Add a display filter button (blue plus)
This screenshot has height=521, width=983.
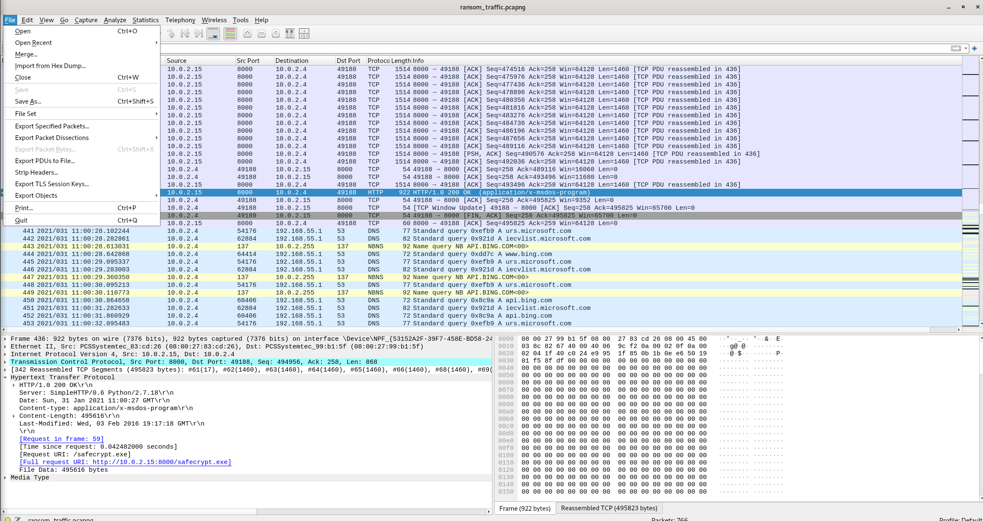click(x=974, y=48)
